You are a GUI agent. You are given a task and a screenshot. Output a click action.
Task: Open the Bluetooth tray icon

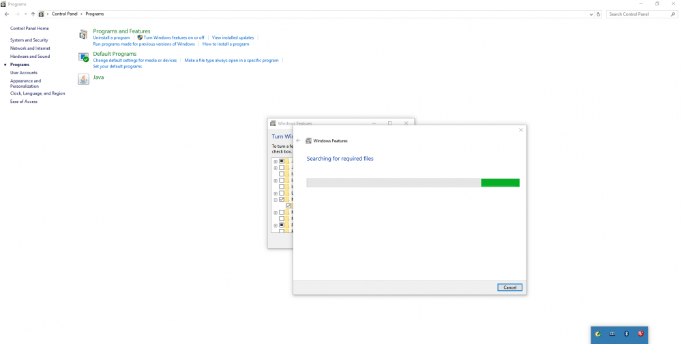tap(626, 334)
